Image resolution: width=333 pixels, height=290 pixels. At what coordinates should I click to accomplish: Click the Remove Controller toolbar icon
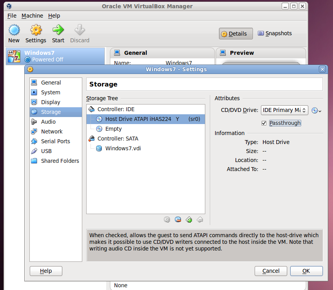(200, 220)
